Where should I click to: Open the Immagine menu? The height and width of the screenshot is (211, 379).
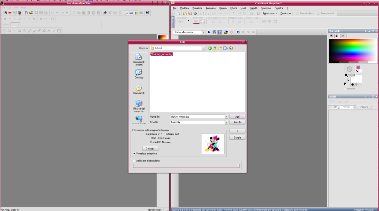(210, 8)
